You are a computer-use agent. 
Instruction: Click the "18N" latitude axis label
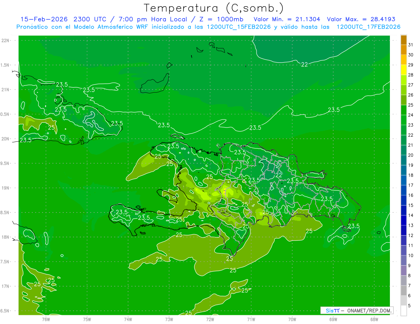pos(5,237)
